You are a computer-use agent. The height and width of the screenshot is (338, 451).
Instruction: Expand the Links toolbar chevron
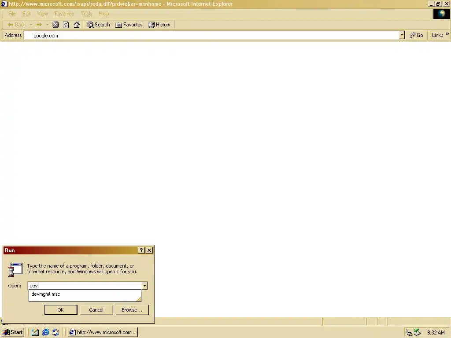447,34
